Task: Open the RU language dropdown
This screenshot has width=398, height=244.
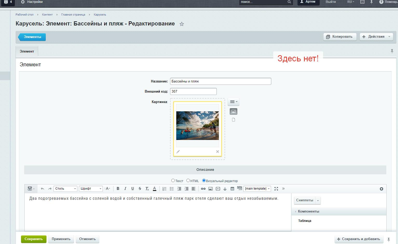Action: click(351, 2)
